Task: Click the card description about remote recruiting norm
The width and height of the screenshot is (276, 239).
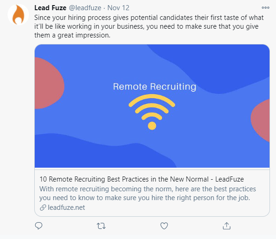Action: pos(148,193)
